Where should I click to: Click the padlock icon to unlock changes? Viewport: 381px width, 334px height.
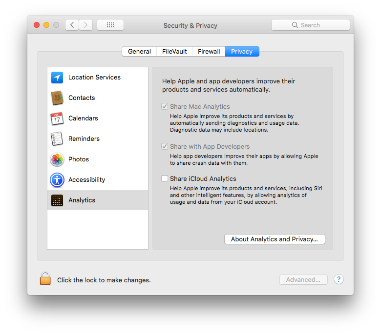(45, 279)
